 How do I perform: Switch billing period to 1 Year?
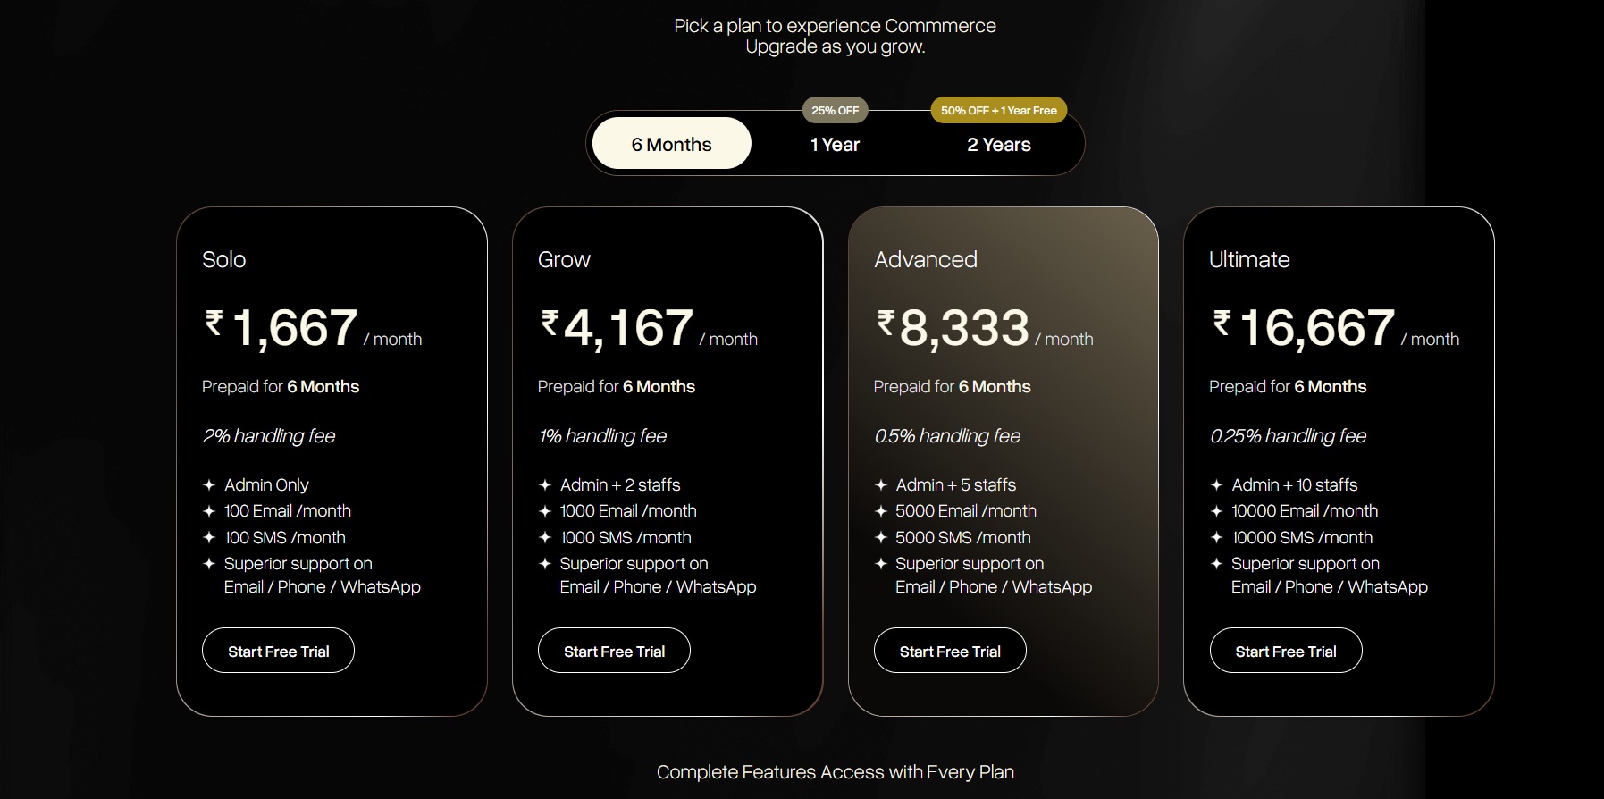point(835,145)
